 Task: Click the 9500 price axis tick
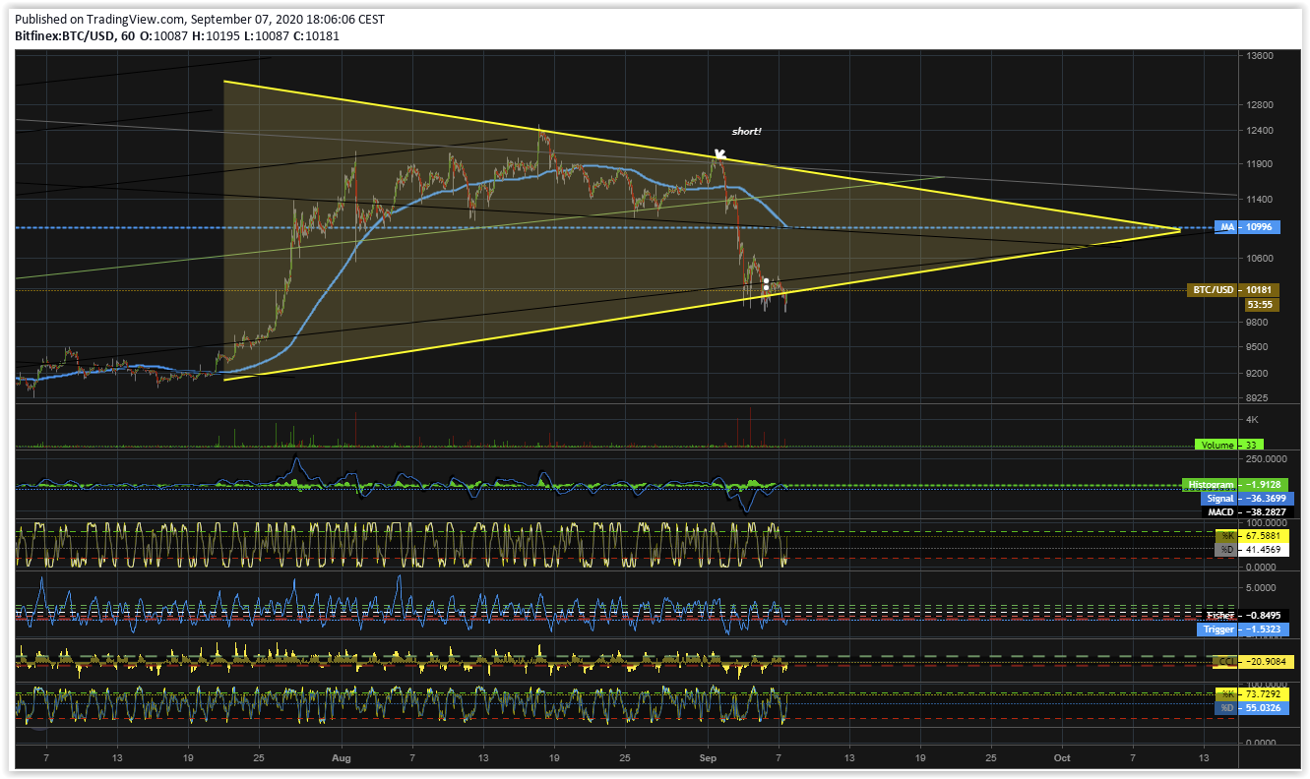pyautogui.click(x=1258, y=347)
